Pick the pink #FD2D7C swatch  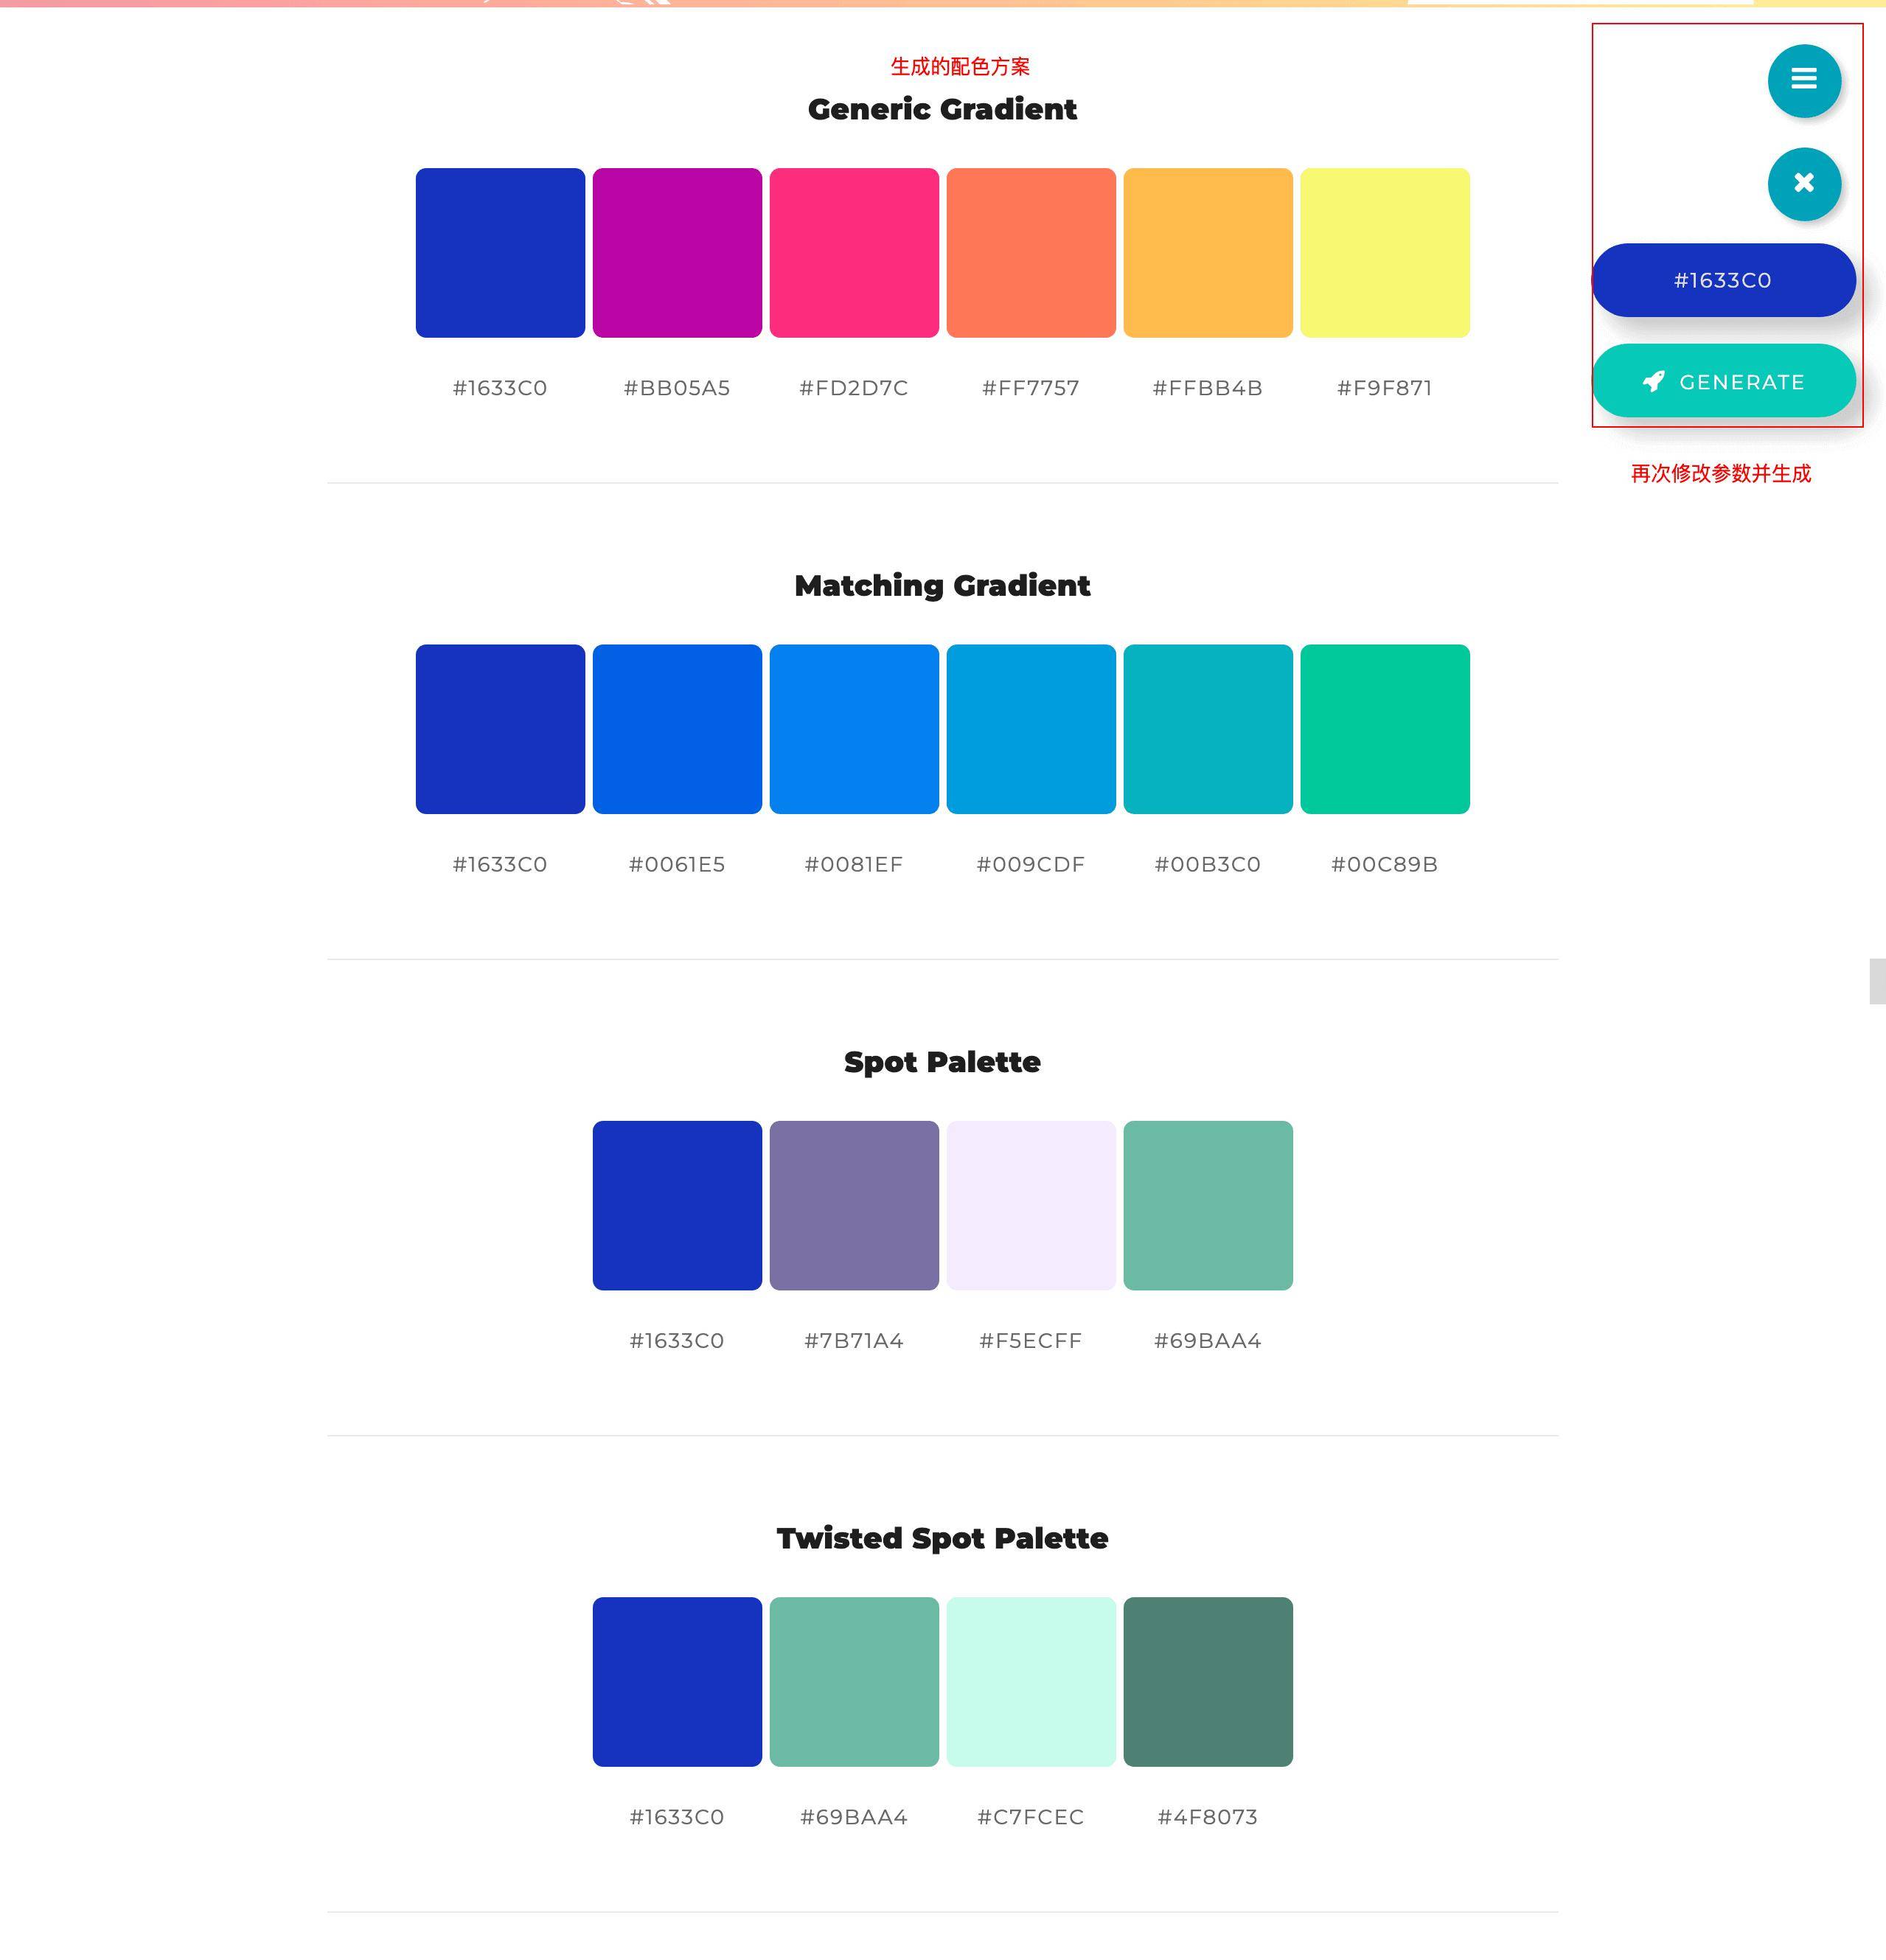[854, 253]
